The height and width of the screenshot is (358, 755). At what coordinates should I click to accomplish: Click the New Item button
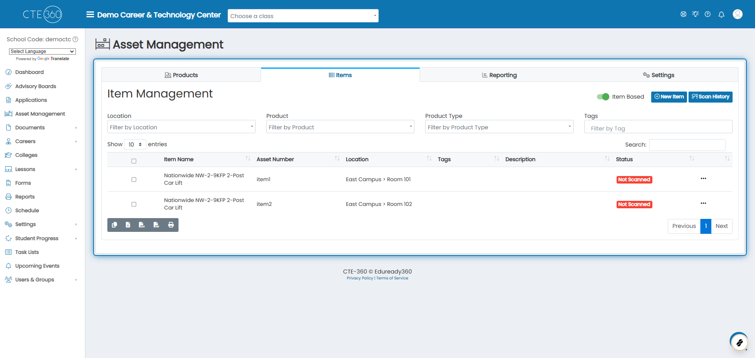(669, 97)
